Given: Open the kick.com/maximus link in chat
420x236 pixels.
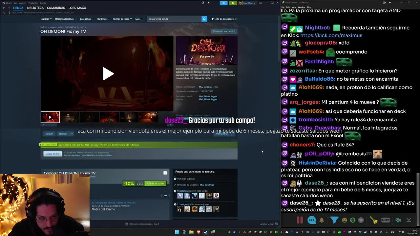Looking at the screenshot, I should point(331,35).
